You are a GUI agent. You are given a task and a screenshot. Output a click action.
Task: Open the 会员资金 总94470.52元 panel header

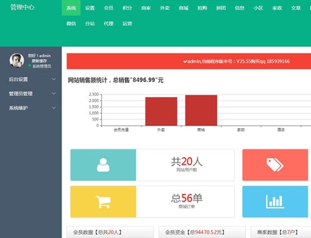point(202,232)
